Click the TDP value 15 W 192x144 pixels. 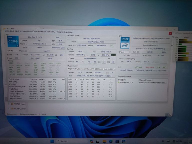tap(60, 41)
